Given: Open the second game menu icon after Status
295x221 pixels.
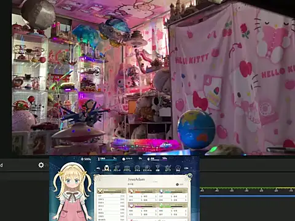Looking at the screenshot, I should (x=117, y=168).
